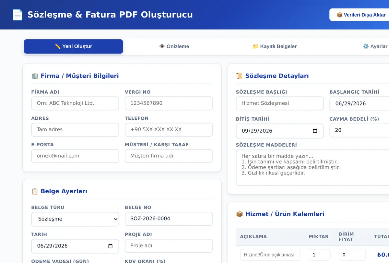Click the Sözleşme Maddeleri text area
389x263 pixels.
(312, 168)
